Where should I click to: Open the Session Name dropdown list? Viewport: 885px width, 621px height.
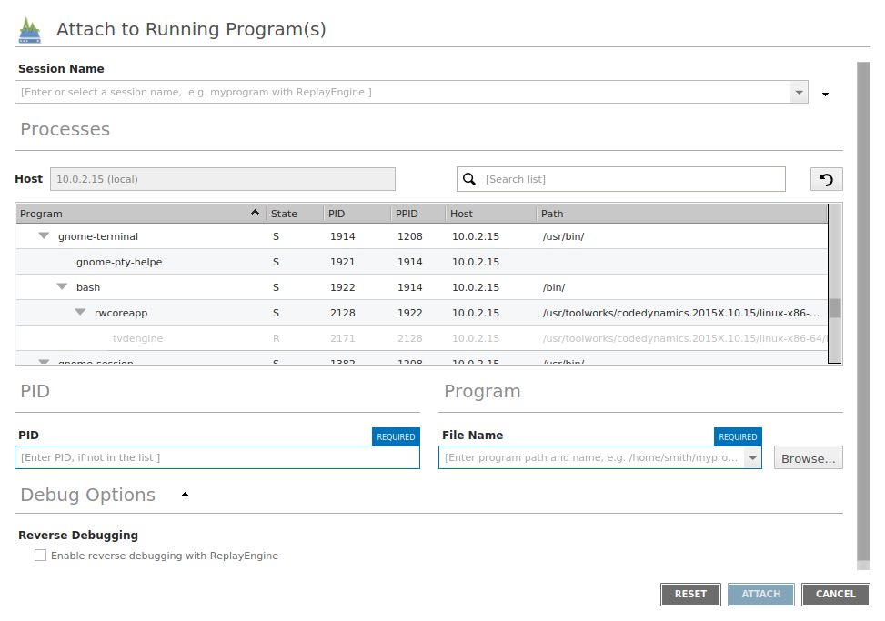pos(799,92)
